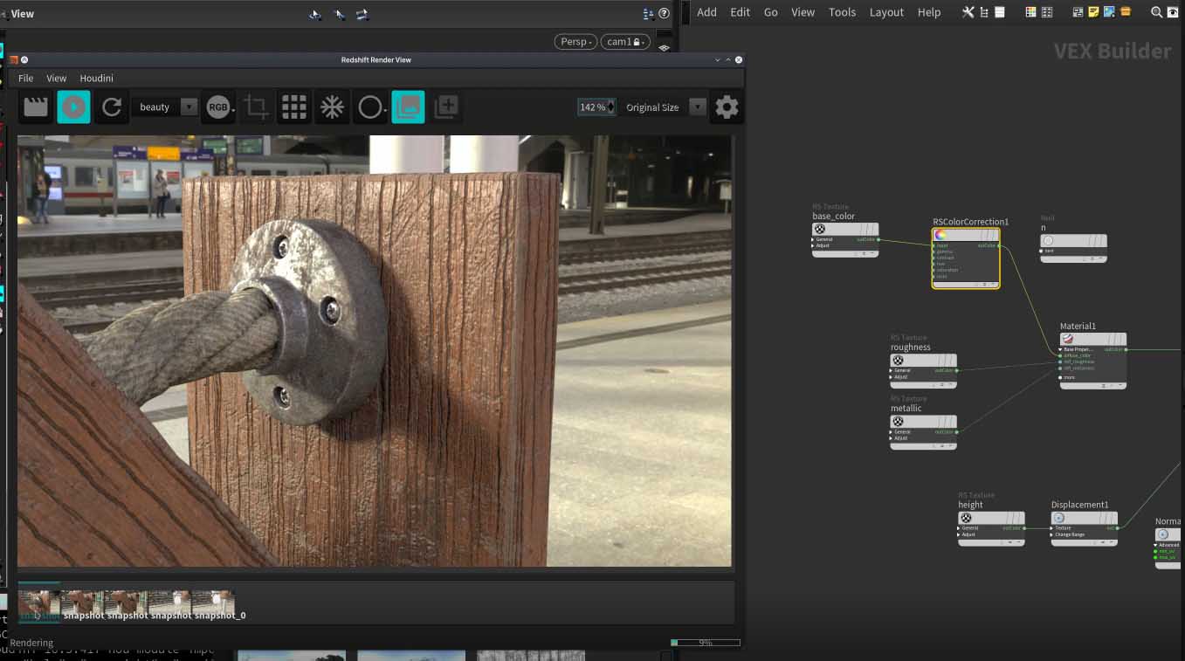The width and height of the screenshot is (1185, 661).
Task: Toggle the IPR play button
Action: (x=73, y=107)
